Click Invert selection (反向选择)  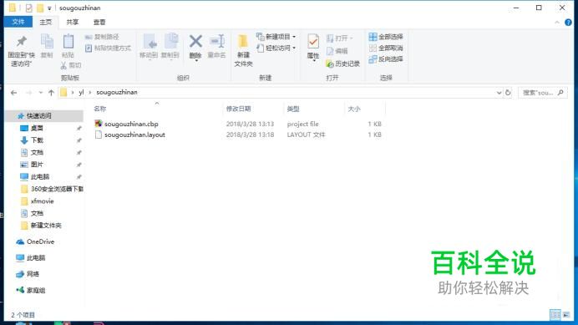(386, 59)
